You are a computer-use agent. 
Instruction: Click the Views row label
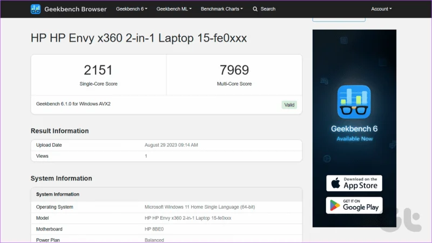(x=42, y=156)
